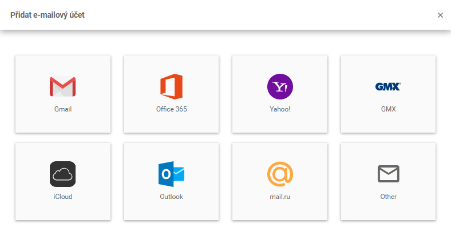Click the Other label text
Viewport: 451px width, 247px height.
[388, 197]
